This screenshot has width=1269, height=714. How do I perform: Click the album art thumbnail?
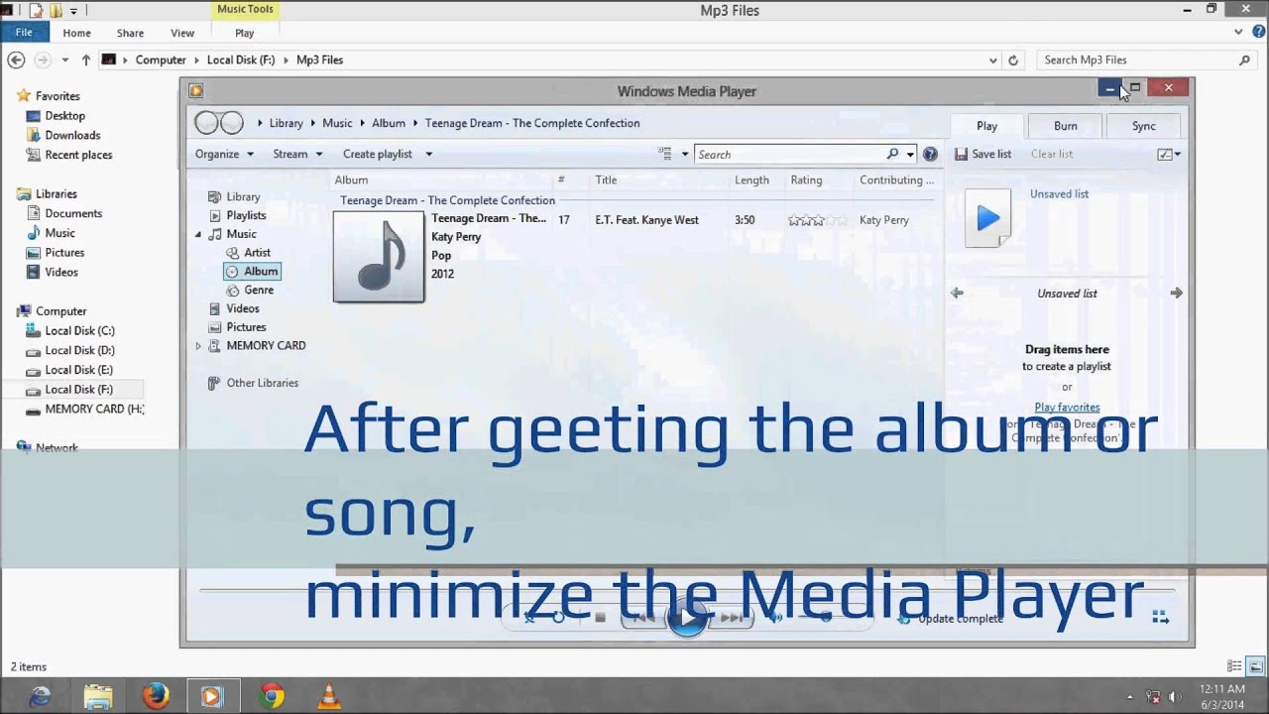click(379, 257)
